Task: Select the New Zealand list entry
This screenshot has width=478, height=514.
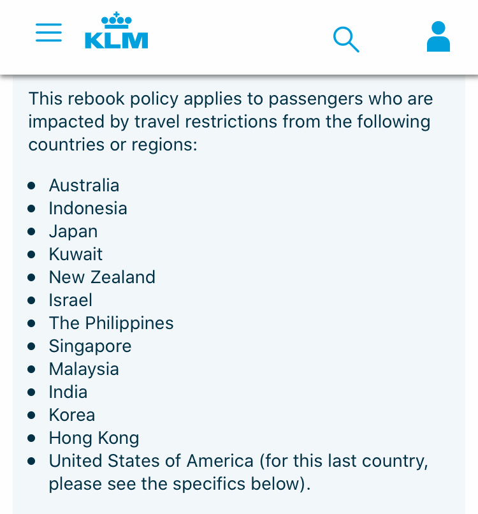Action: [102, 277]
